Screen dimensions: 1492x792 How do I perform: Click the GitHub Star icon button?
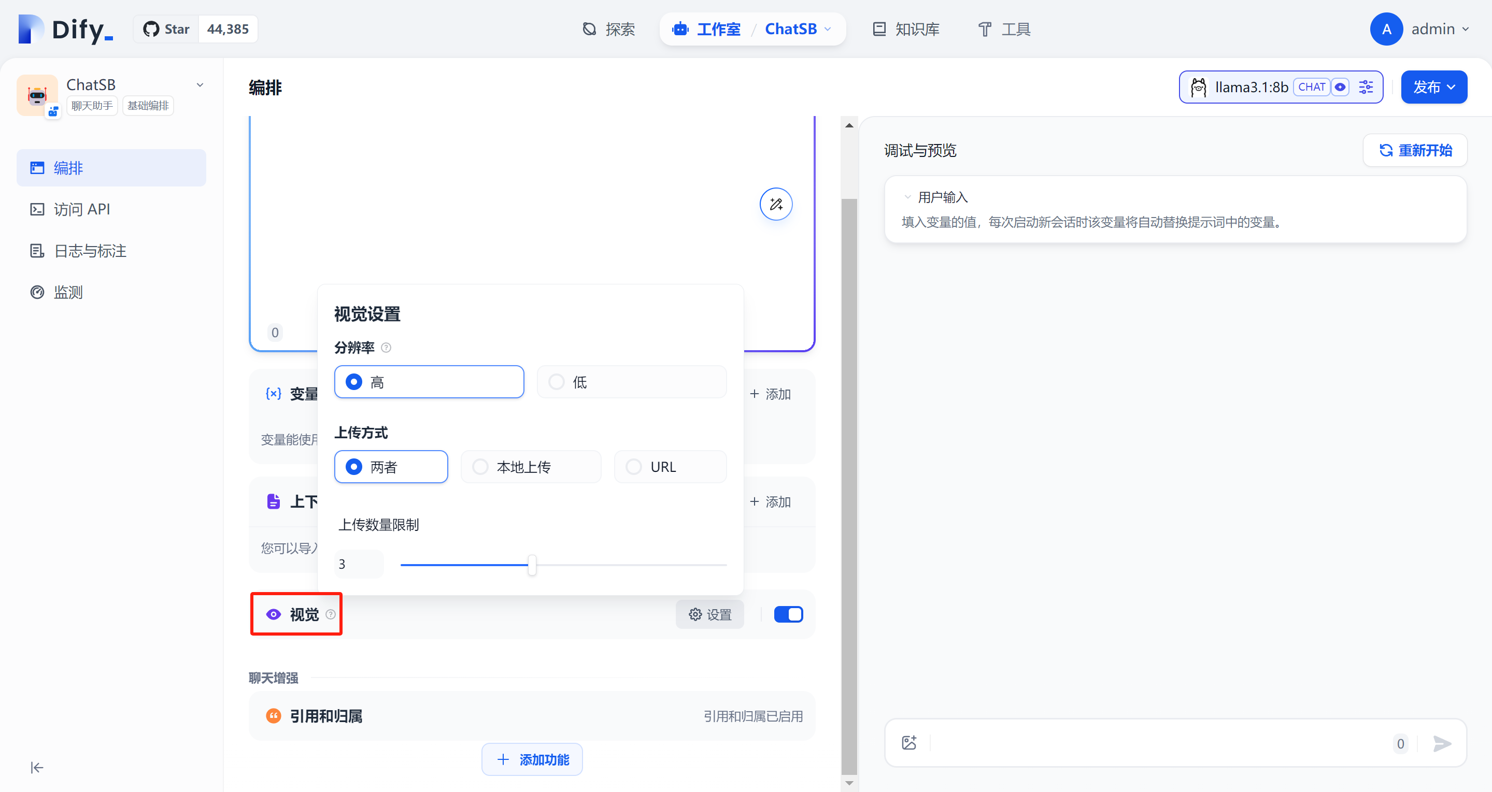pyautogui.click(x=167, y=29)
